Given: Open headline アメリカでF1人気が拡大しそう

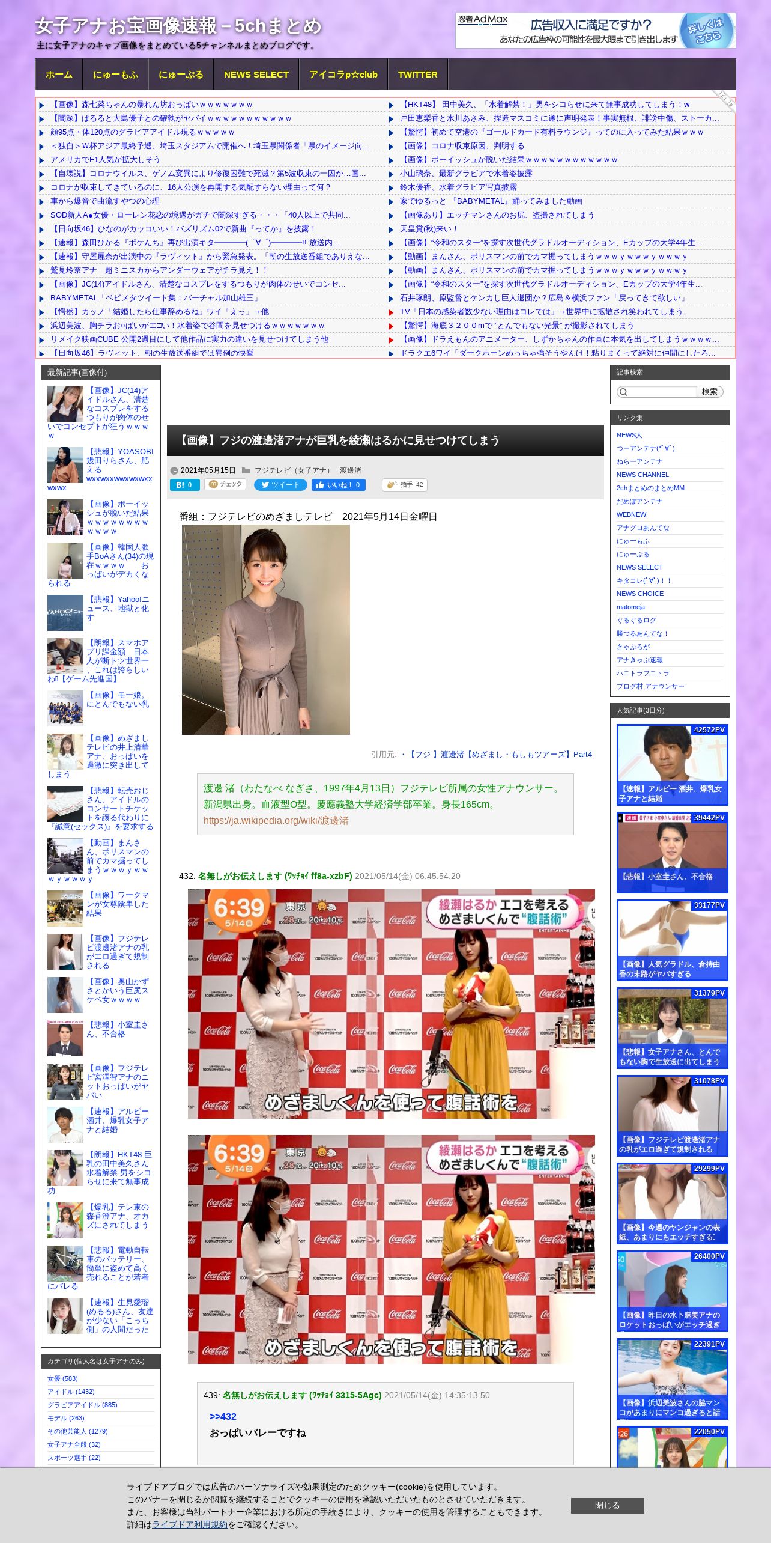Looking at the screenshot, I should pyautogui.click(x=105, y=160).
